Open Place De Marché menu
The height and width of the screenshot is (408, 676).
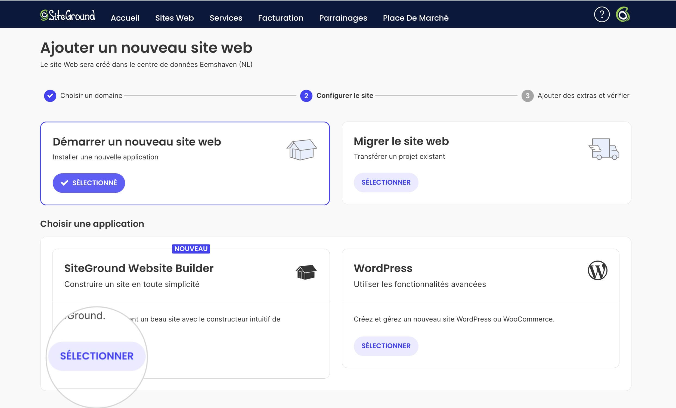click(x=416, y=18)
